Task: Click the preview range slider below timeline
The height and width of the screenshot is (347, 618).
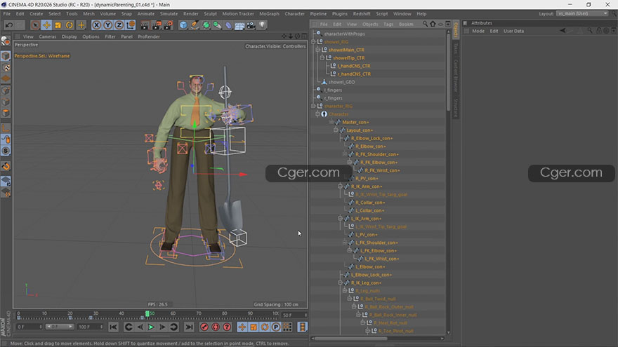Action: pyautogui.click(x=60, y=327)
